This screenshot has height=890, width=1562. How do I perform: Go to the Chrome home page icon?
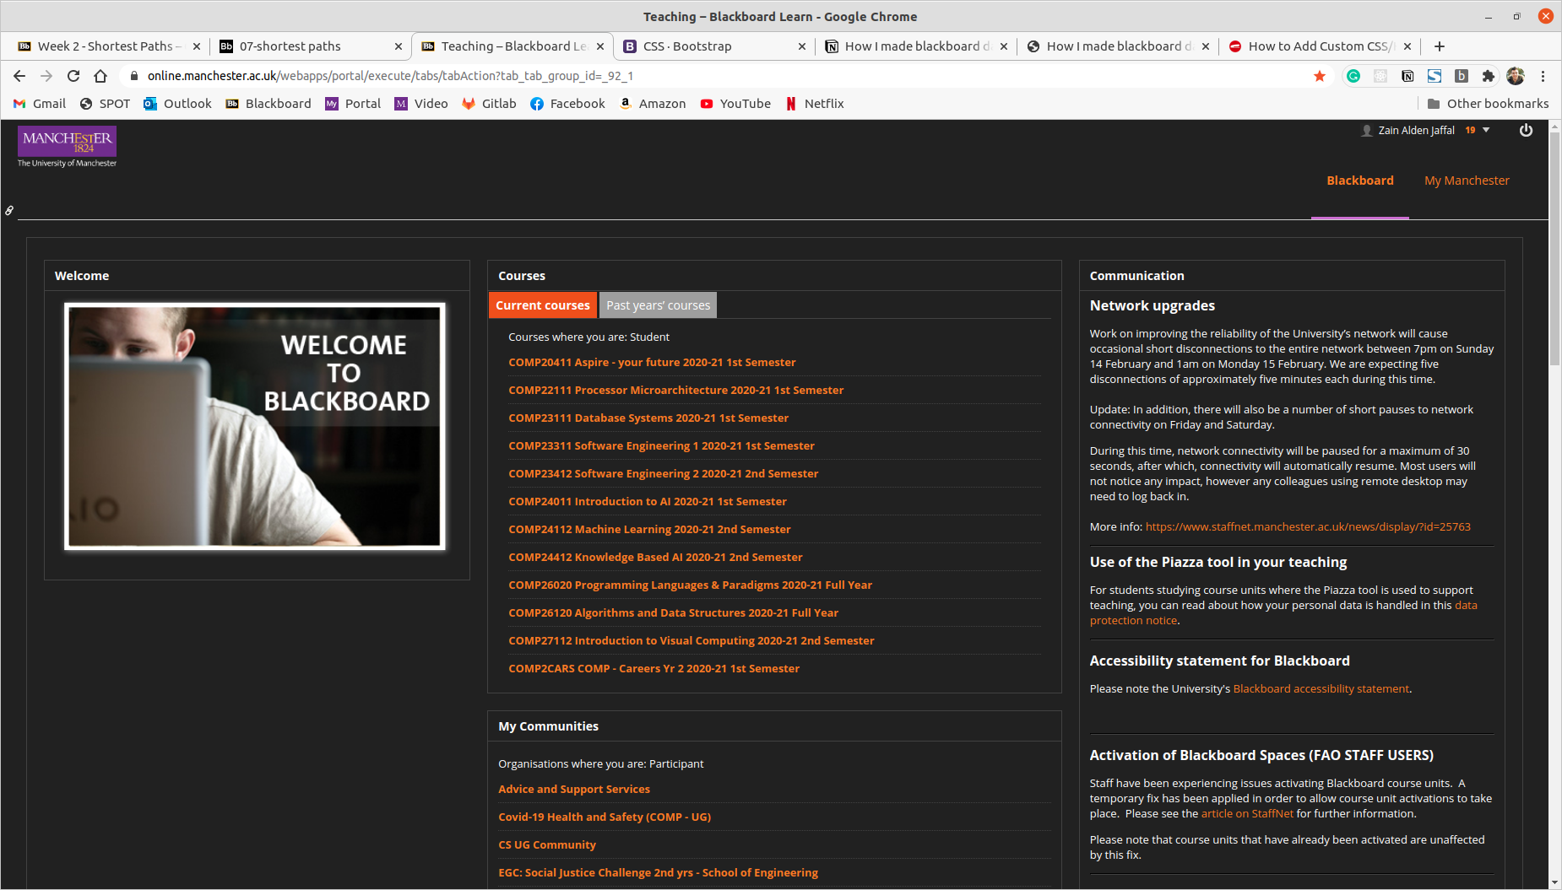tap(100, 76)
